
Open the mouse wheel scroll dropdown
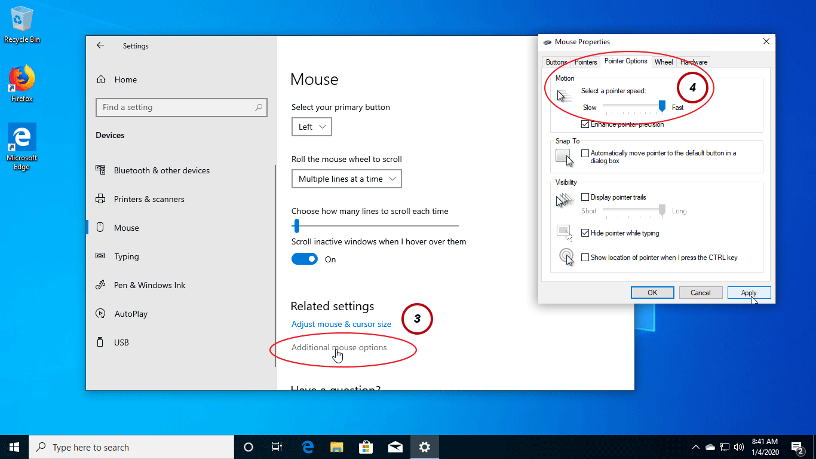tap(346, 178)
